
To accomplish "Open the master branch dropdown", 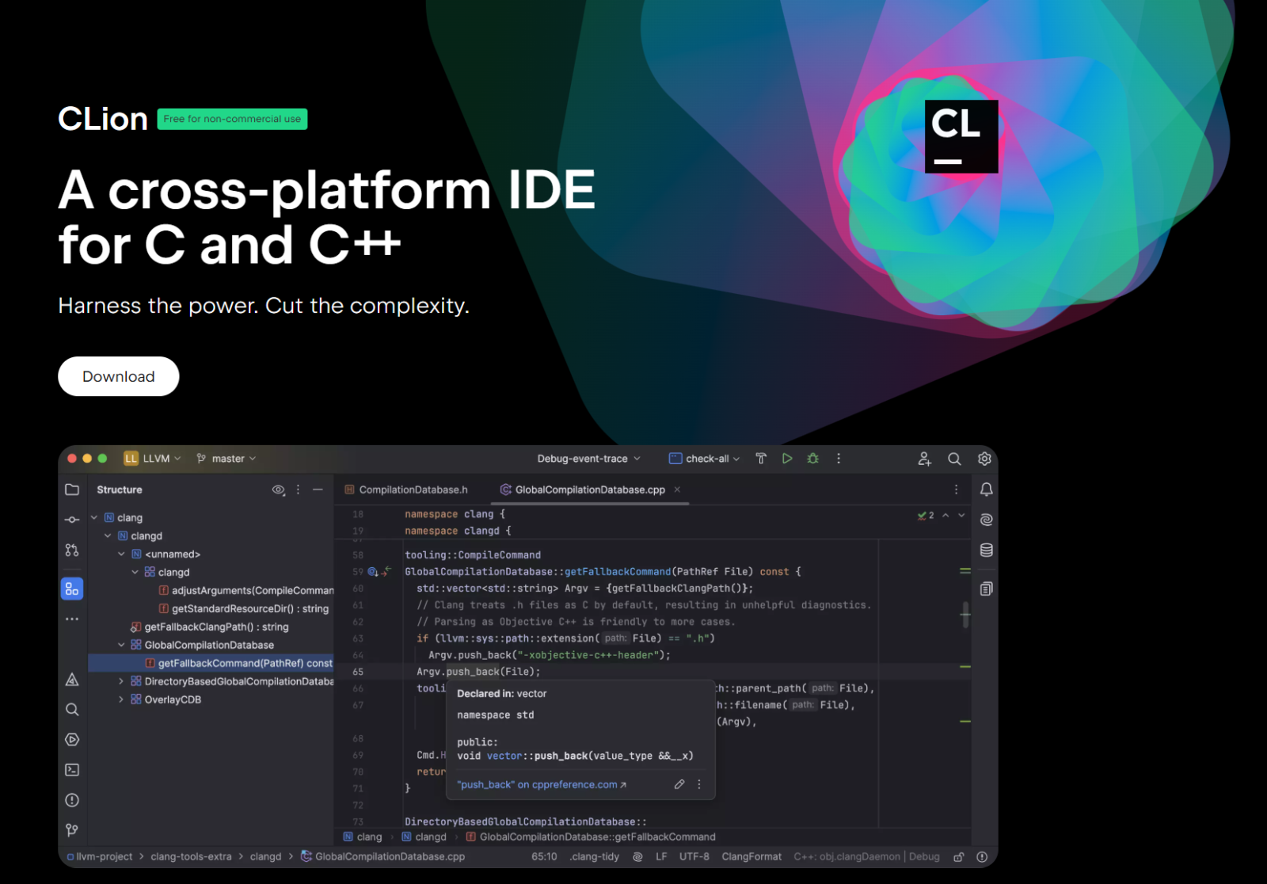I will tap(226, 458).
